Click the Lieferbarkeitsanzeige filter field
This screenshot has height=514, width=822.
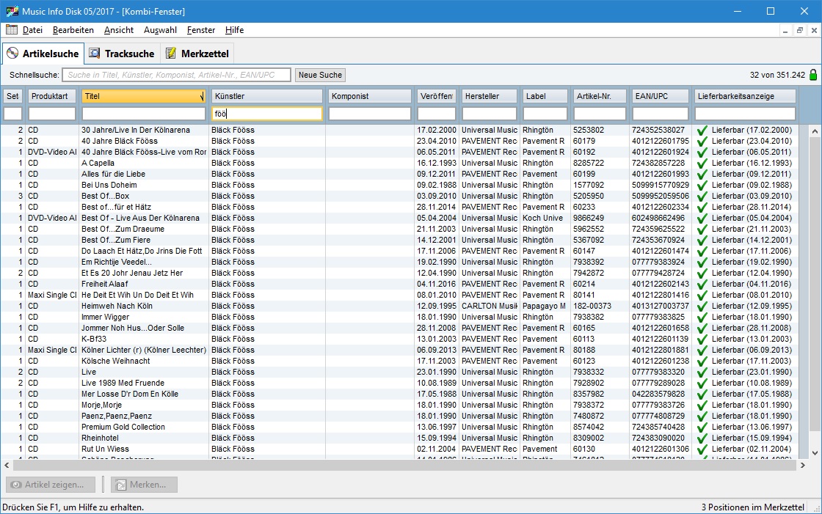[745, 114]
